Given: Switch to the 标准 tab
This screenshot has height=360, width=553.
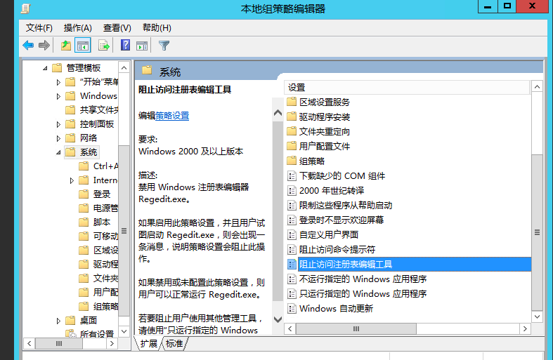Looking at the screenshot, I should pos(174,343).
